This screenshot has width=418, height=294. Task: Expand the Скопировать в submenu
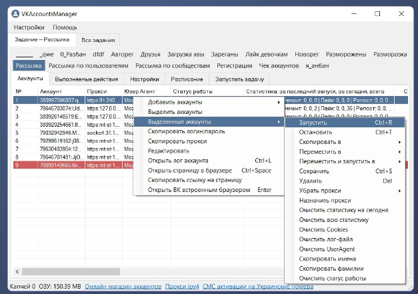[x=345, y=142]
